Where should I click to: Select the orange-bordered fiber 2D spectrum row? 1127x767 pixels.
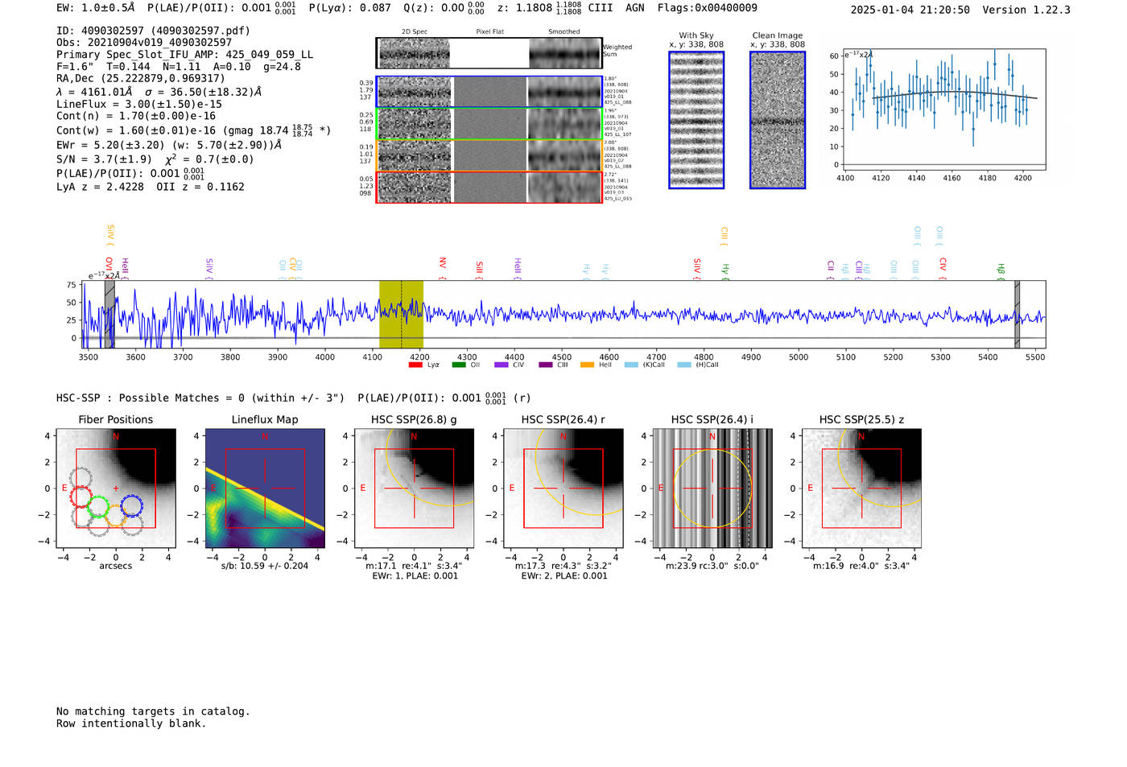489,155
